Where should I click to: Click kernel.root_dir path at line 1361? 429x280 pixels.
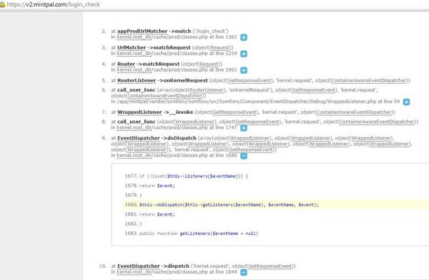(134, 37)
